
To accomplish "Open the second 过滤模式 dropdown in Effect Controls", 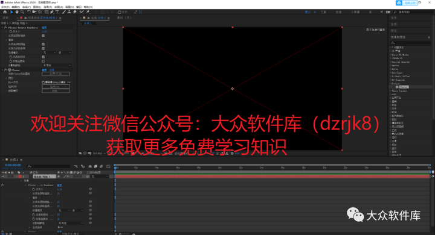I will click(65, 52).
